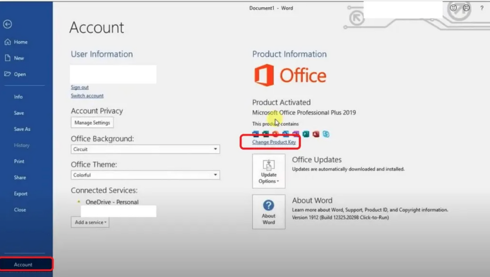Choose Save As in the sidebar
The image size is (490, 277).
22,129
